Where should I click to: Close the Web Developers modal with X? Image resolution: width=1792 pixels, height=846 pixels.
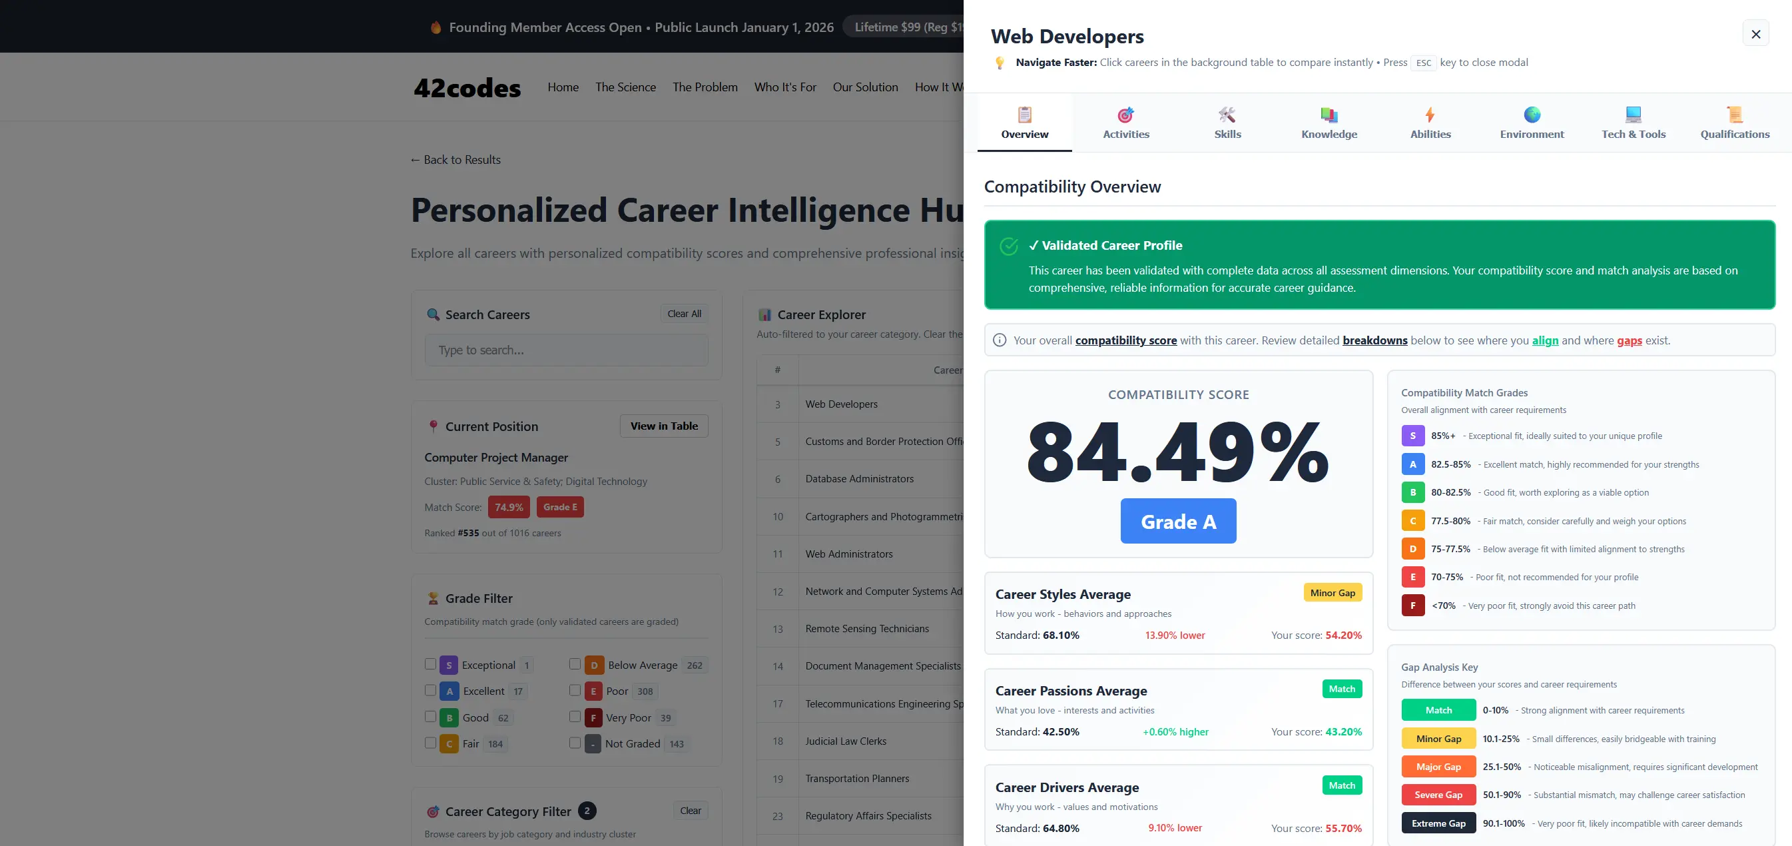1755,34
